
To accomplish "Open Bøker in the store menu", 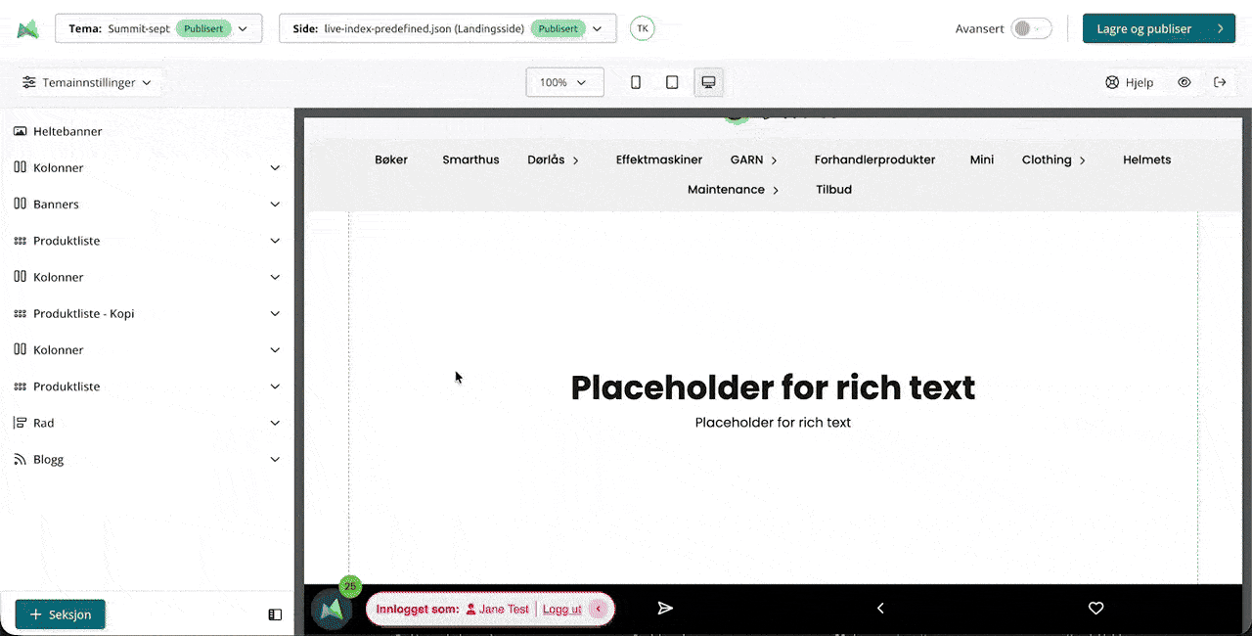I will click(x=391, y=159).
